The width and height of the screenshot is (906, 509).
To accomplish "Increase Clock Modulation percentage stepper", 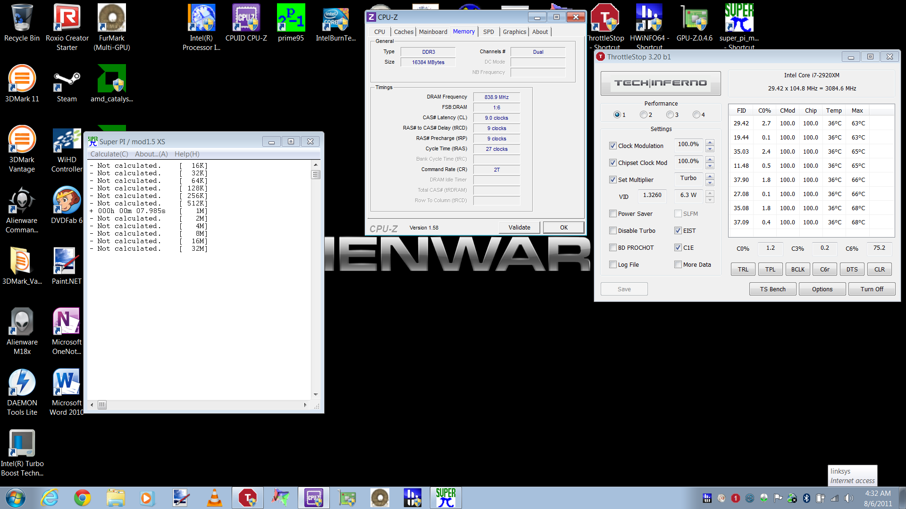I will click(710, 142).
